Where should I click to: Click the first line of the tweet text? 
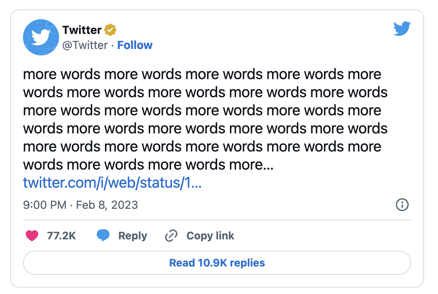click(x=202, y=74)
